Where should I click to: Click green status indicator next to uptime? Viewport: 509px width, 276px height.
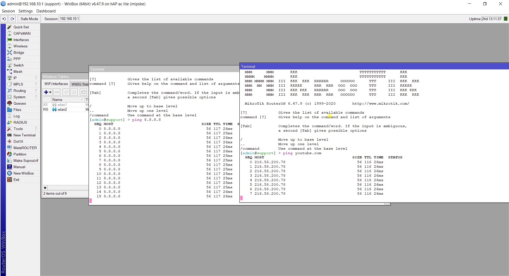click(x=506, y=19)
